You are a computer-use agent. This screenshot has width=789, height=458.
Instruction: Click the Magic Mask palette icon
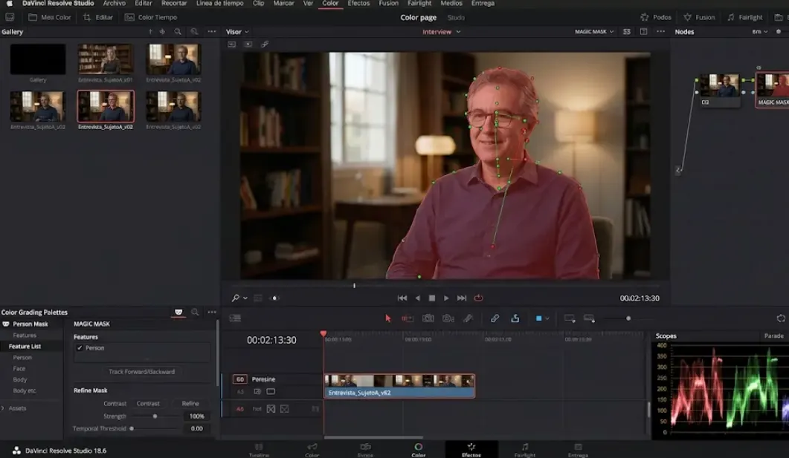(178, 312)
